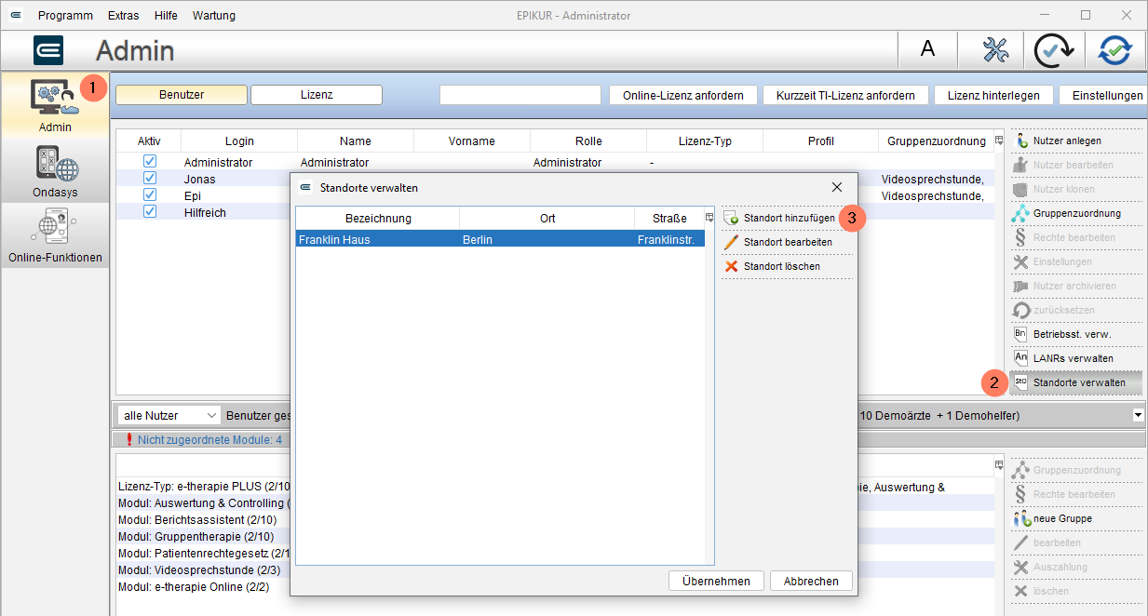Click Kurzzeit TI-Lizenz anfordern button
1148x616 pixels.
pyautogui.click(x=845, y=96)
